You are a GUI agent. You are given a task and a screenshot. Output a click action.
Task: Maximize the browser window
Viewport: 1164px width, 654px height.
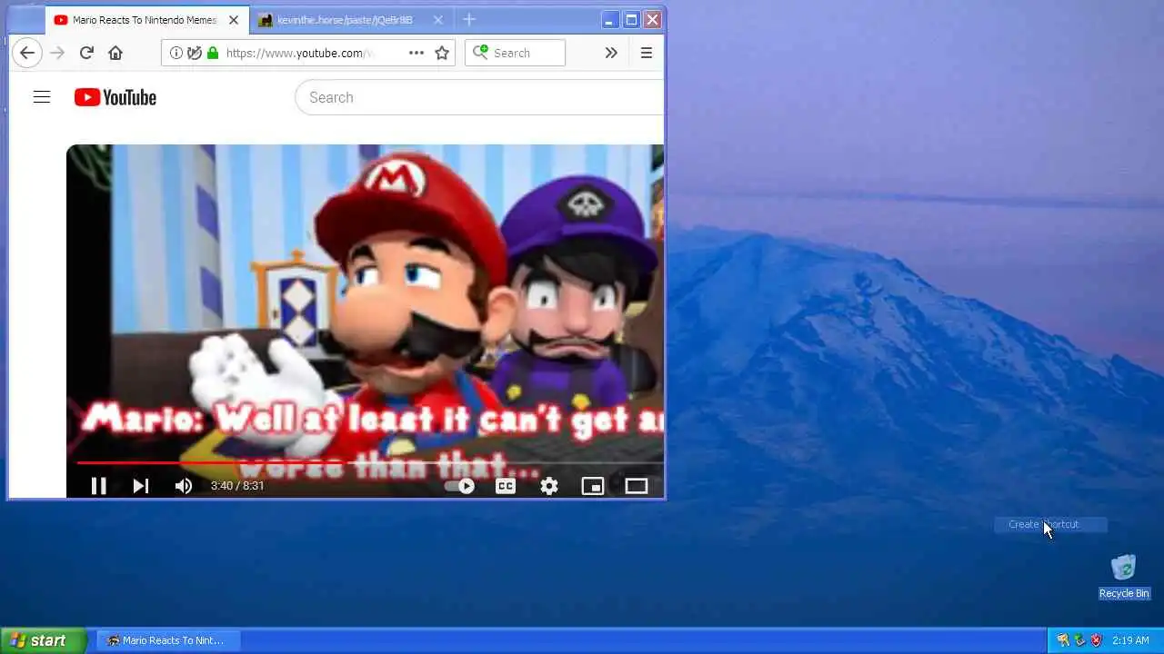(x=630, y=19)
